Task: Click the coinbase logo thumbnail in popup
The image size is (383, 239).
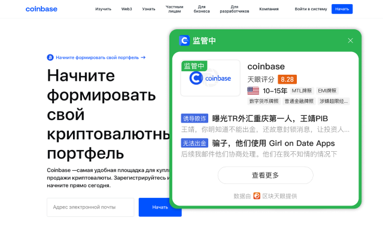Action: [210, 78]
